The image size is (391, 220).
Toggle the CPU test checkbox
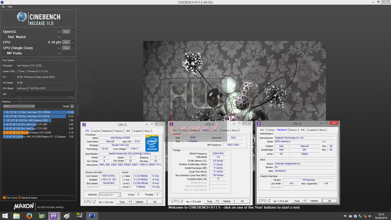pyautogui.click(x=73, y=42)
